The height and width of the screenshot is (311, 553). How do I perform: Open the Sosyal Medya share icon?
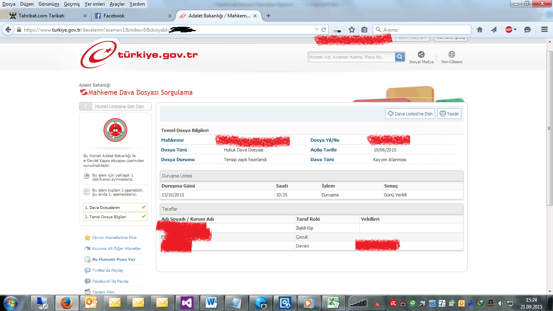pyautogui.click(x=421, y=54)
